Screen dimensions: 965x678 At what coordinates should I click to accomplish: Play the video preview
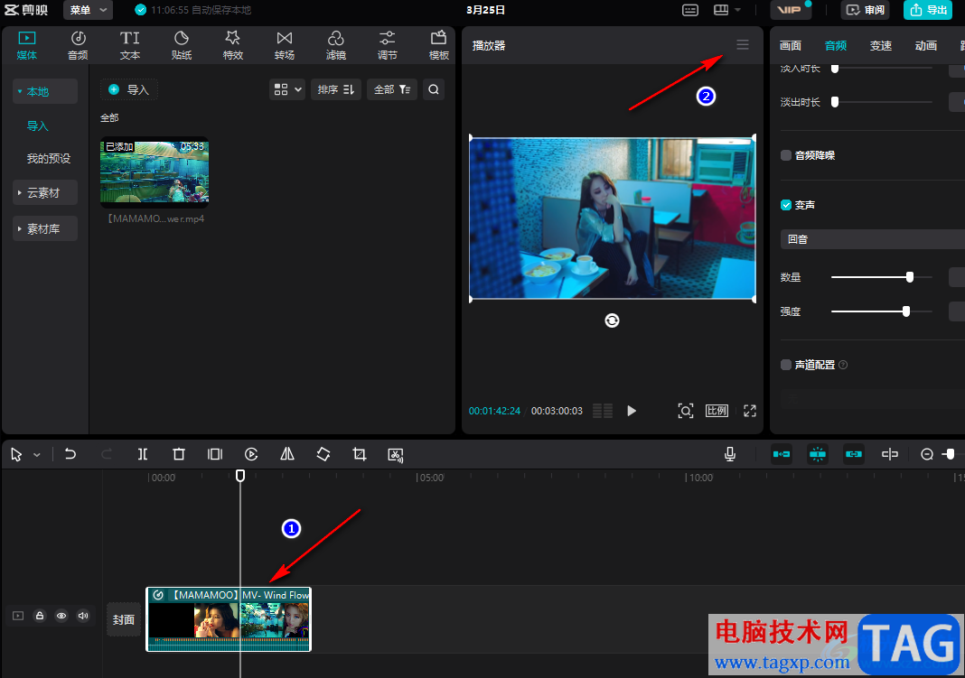(632, 411)
